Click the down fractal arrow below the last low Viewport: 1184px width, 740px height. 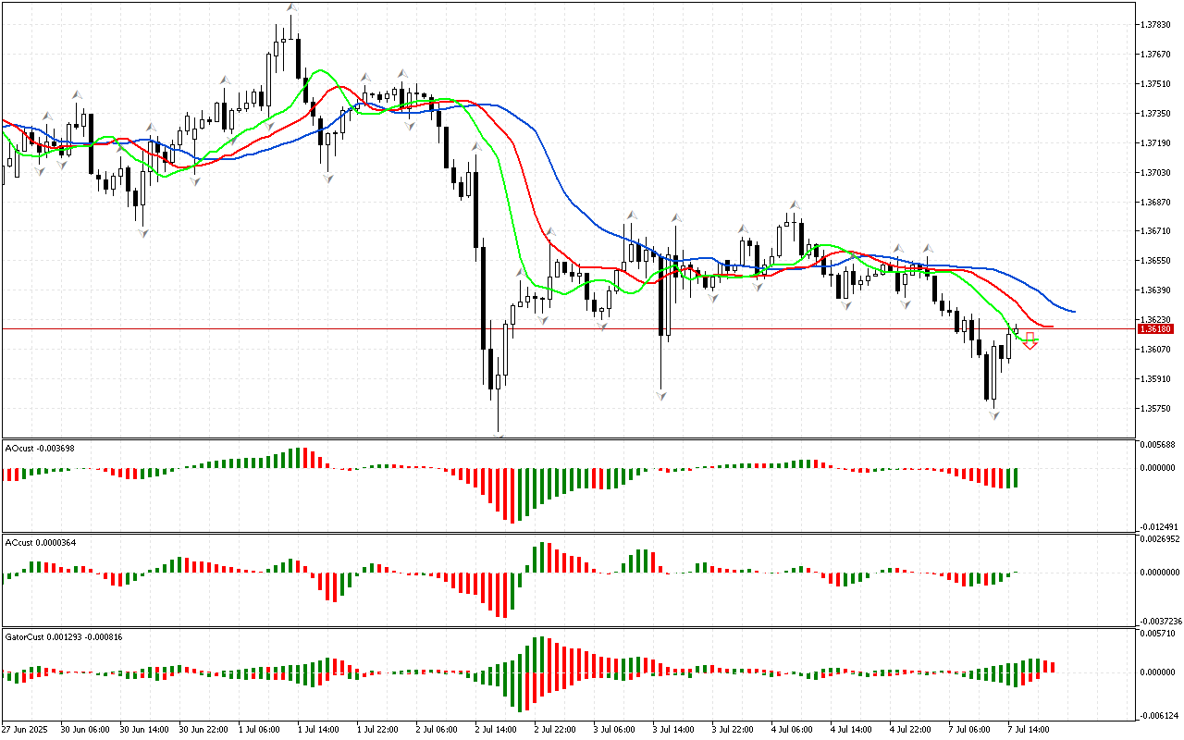click(994, 416)
